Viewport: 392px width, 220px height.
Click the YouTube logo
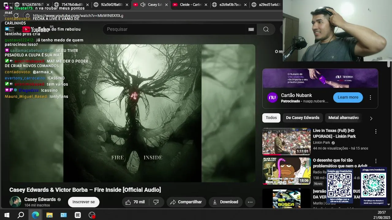[35, 30]
